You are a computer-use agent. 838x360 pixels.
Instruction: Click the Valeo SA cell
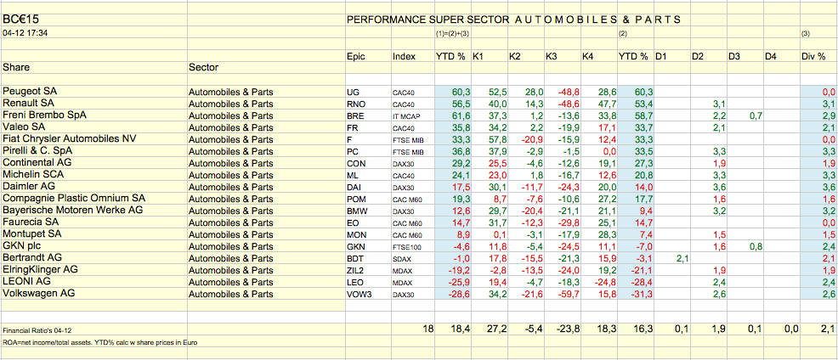tap(93, 127)
